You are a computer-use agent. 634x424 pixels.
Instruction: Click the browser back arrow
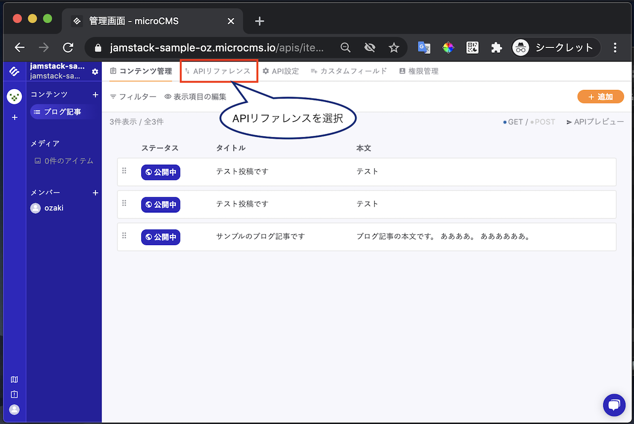tap(19, 48)
